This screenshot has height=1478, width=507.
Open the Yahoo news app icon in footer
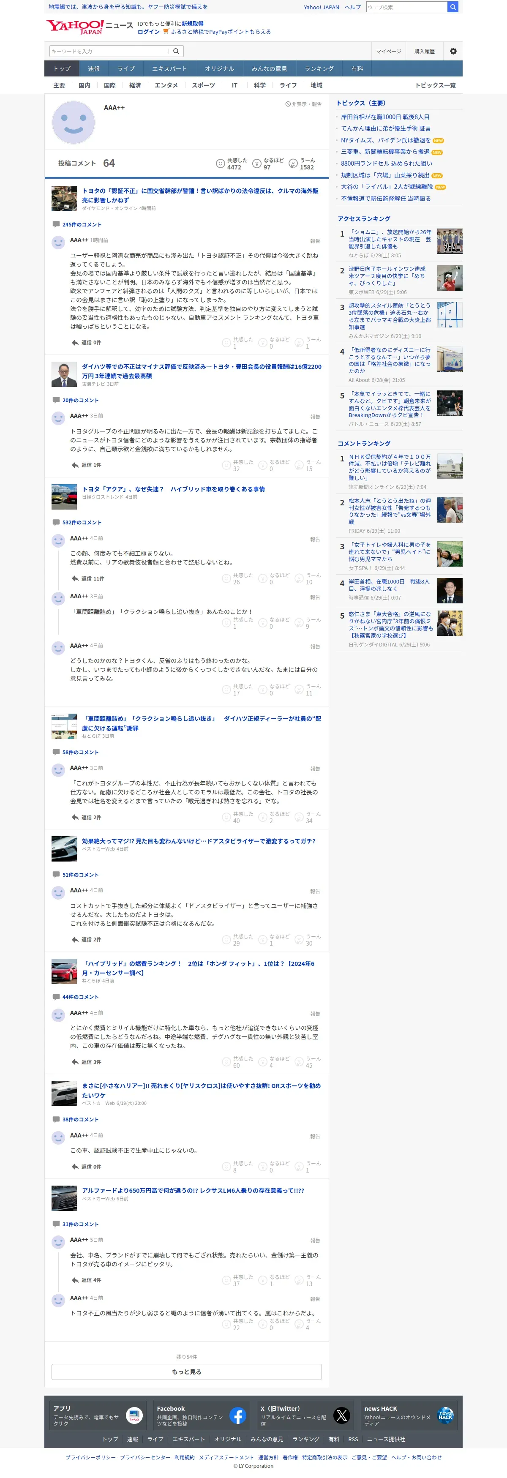[x=134, y=1415]
